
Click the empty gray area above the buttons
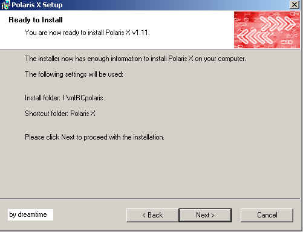pyautogui.click(x=150, y=171)
